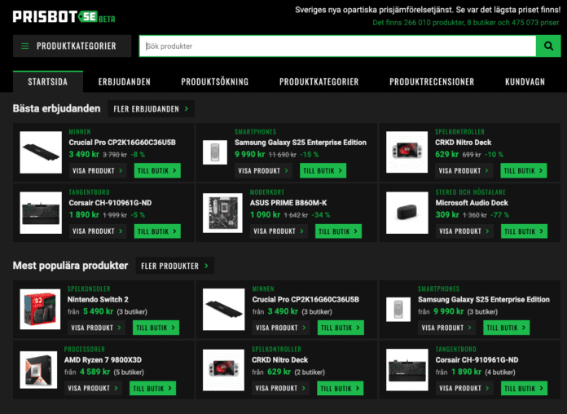Open the AMD Ryzen 7 9800X3D thumbnail
This screenshot has width=567, height=414.
[38, 370]
